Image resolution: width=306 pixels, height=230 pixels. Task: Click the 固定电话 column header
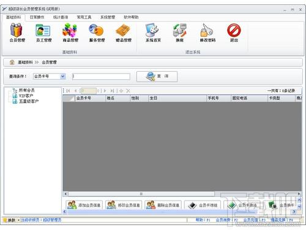tap(249, 98)
